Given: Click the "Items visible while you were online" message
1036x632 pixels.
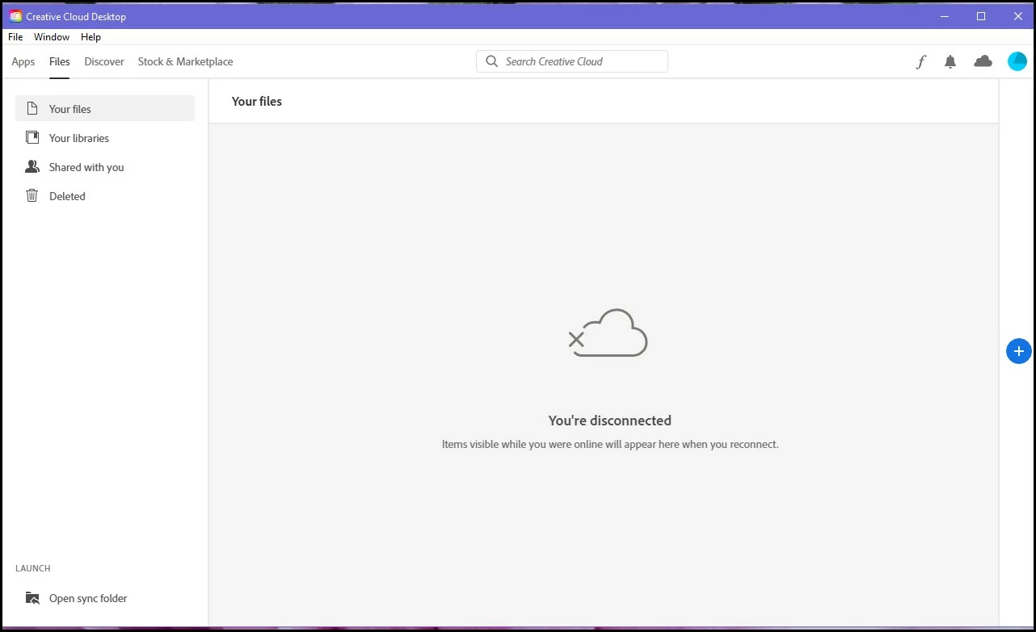Looking at the screenshot, I should click(x=610, y=444).
